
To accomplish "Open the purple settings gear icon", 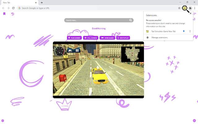I will 3,121.
